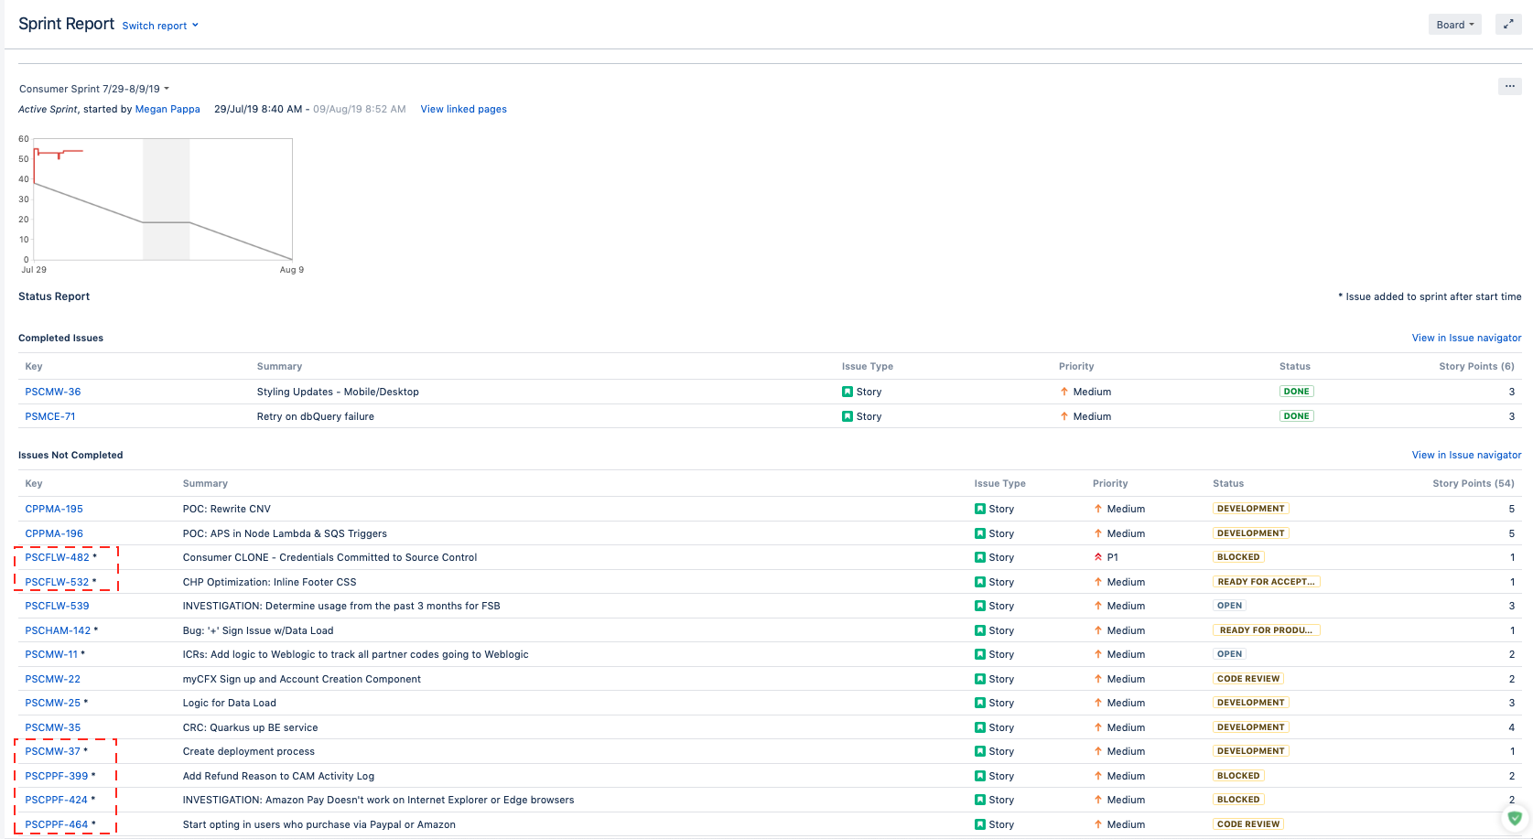Click the DONE status badge for PSCMW-36
Screen dimensions: 1533x839
1296,392
